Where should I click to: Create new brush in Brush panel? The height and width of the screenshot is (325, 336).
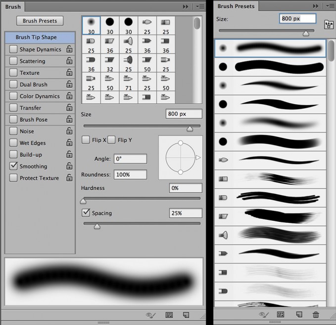click(x=186, y=315)
